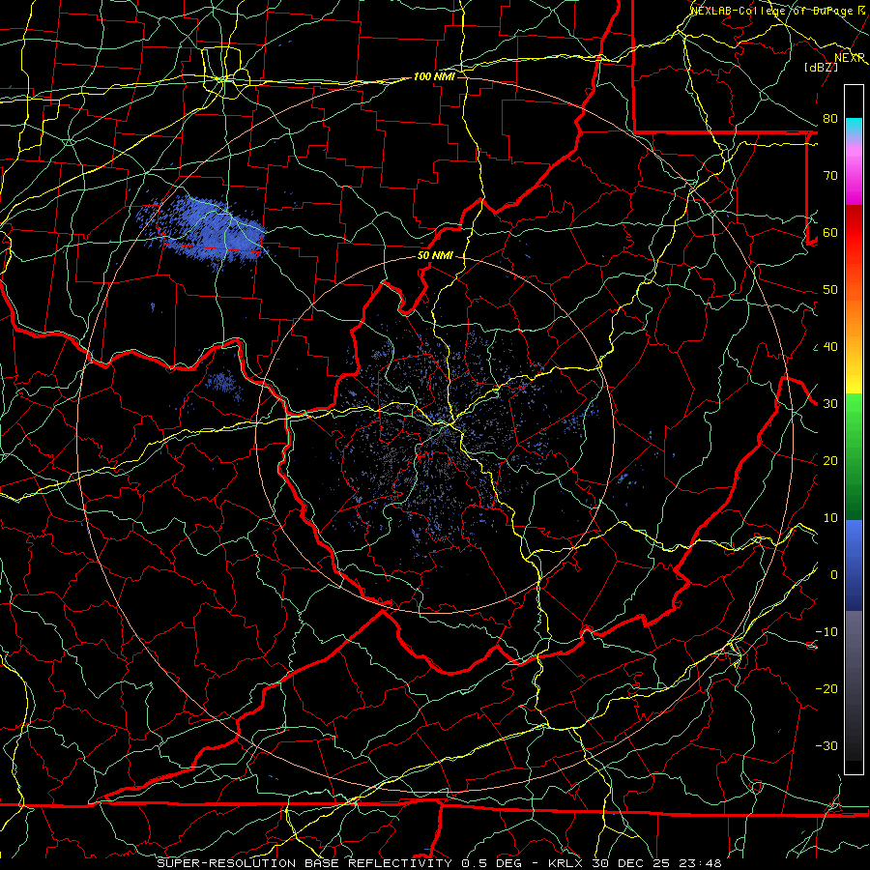Viewport: 870px width, 870px height.
Task: Click the "[dBZ]" unit label
Action: point(821,67)
